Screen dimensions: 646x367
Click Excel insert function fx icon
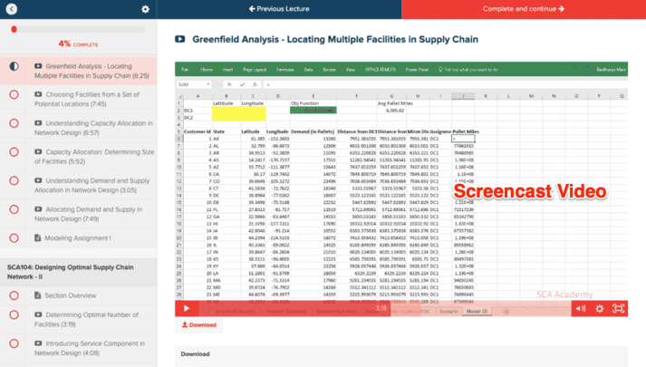pyautogui.click(x=255, y=84)
